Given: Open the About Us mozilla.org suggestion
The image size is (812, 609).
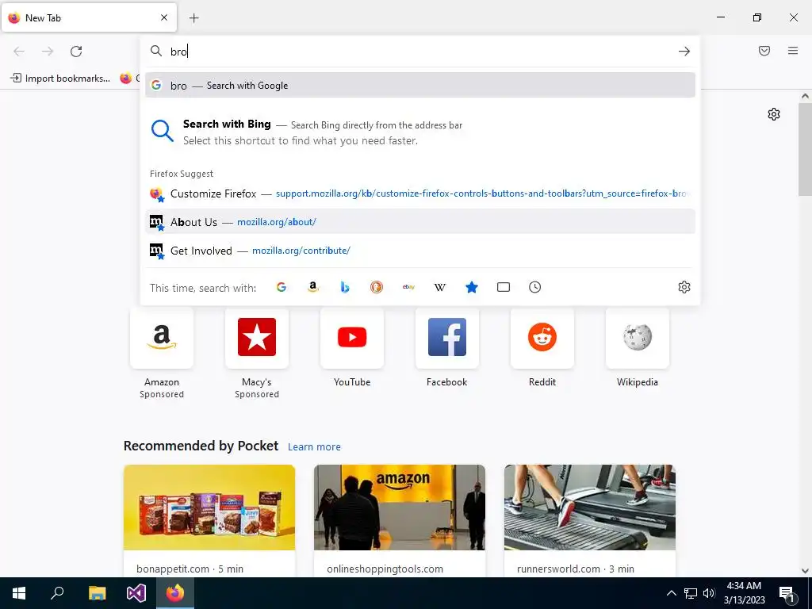Looking at the screenshot, I should click(x=420, y=222).
